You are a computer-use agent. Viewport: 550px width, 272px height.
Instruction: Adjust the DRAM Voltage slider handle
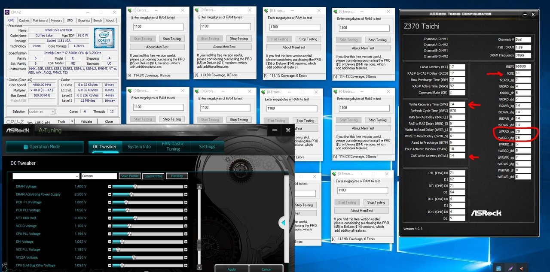135,187
